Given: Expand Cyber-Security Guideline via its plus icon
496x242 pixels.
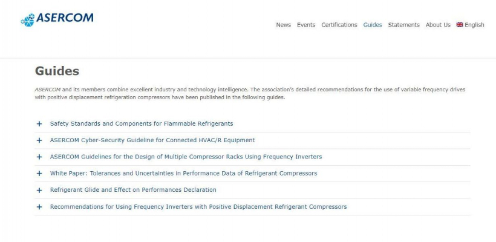Looking at the screenshot, I should pos(39,140).
